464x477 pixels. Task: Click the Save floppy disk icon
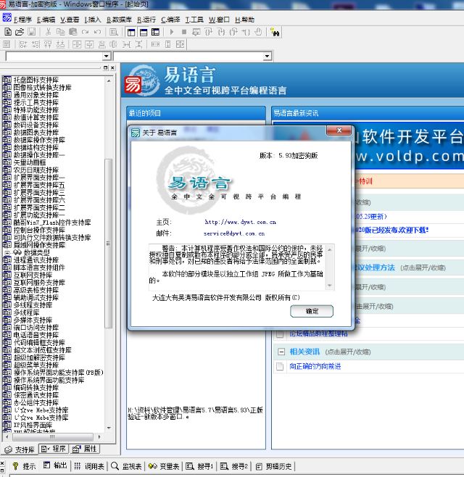(x=31, y=32)
